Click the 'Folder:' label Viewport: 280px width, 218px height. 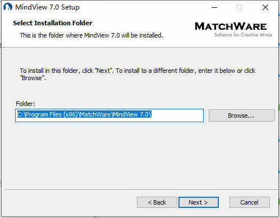click(25, 104)
